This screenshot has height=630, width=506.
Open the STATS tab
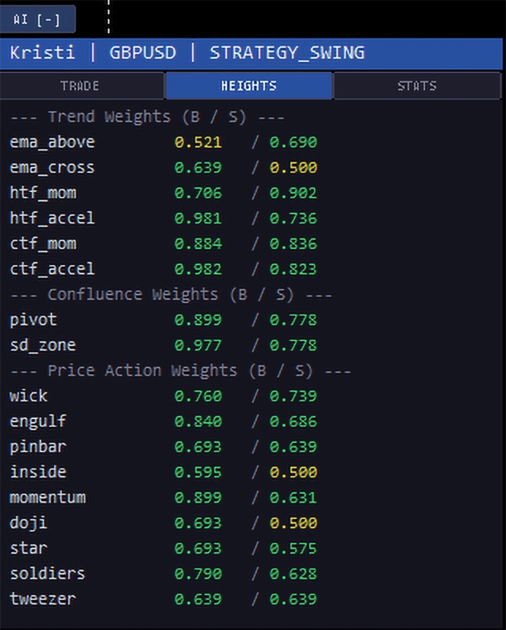(417, 86)
